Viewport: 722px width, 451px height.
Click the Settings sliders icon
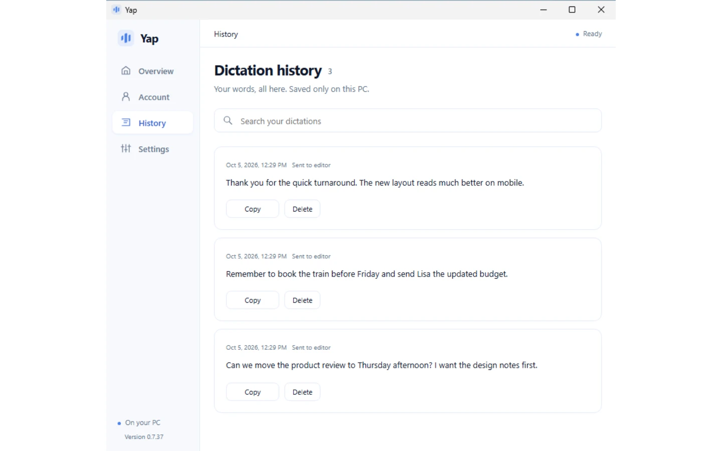click(x=126, y=148)
